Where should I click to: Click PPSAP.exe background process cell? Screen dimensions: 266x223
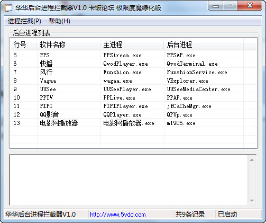181,55
